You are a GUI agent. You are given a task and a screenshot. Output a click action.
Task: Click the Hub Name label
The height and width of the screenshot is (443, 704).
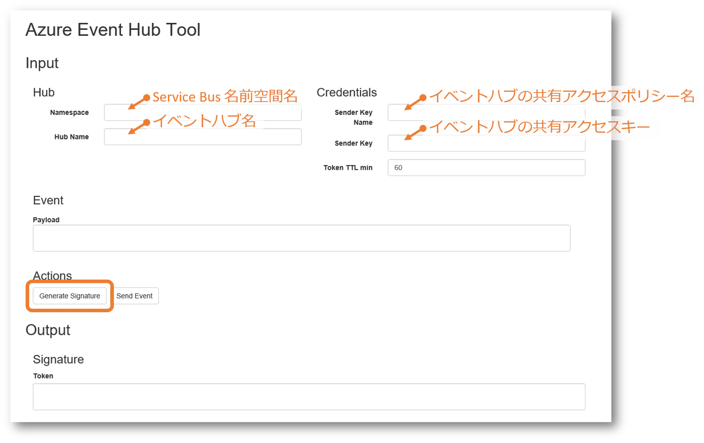tap(71, 137)
